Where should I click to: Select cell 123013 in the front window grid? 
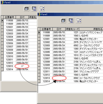(x=46, y=78)
